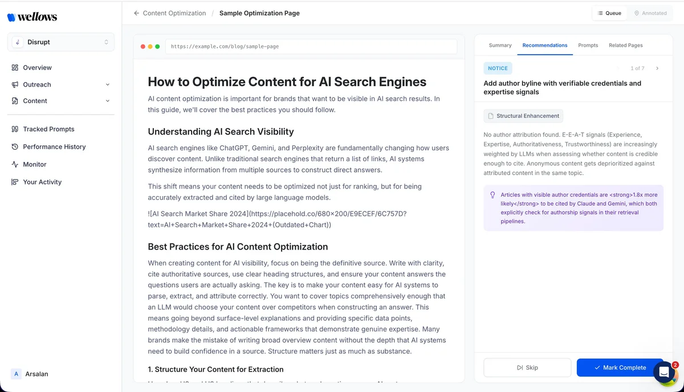This screenshot has height=392, width=684.
Task: Skip this recommendation
Action: 527,367
